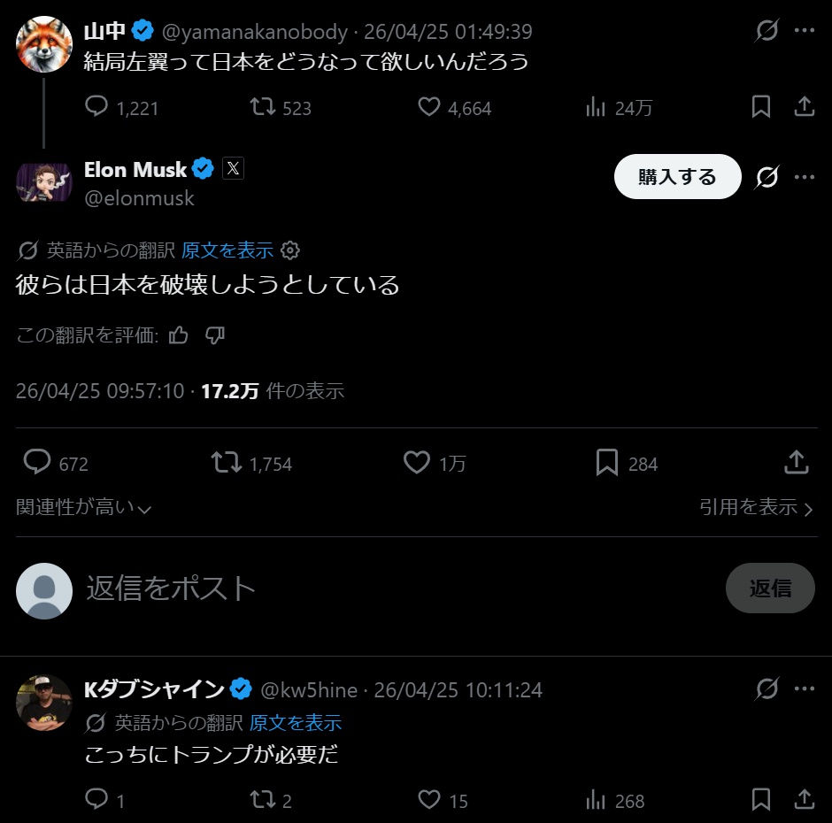
Task: Show quotes via 引用を表示
Action: pyautogui.click(x=755, y=507)
